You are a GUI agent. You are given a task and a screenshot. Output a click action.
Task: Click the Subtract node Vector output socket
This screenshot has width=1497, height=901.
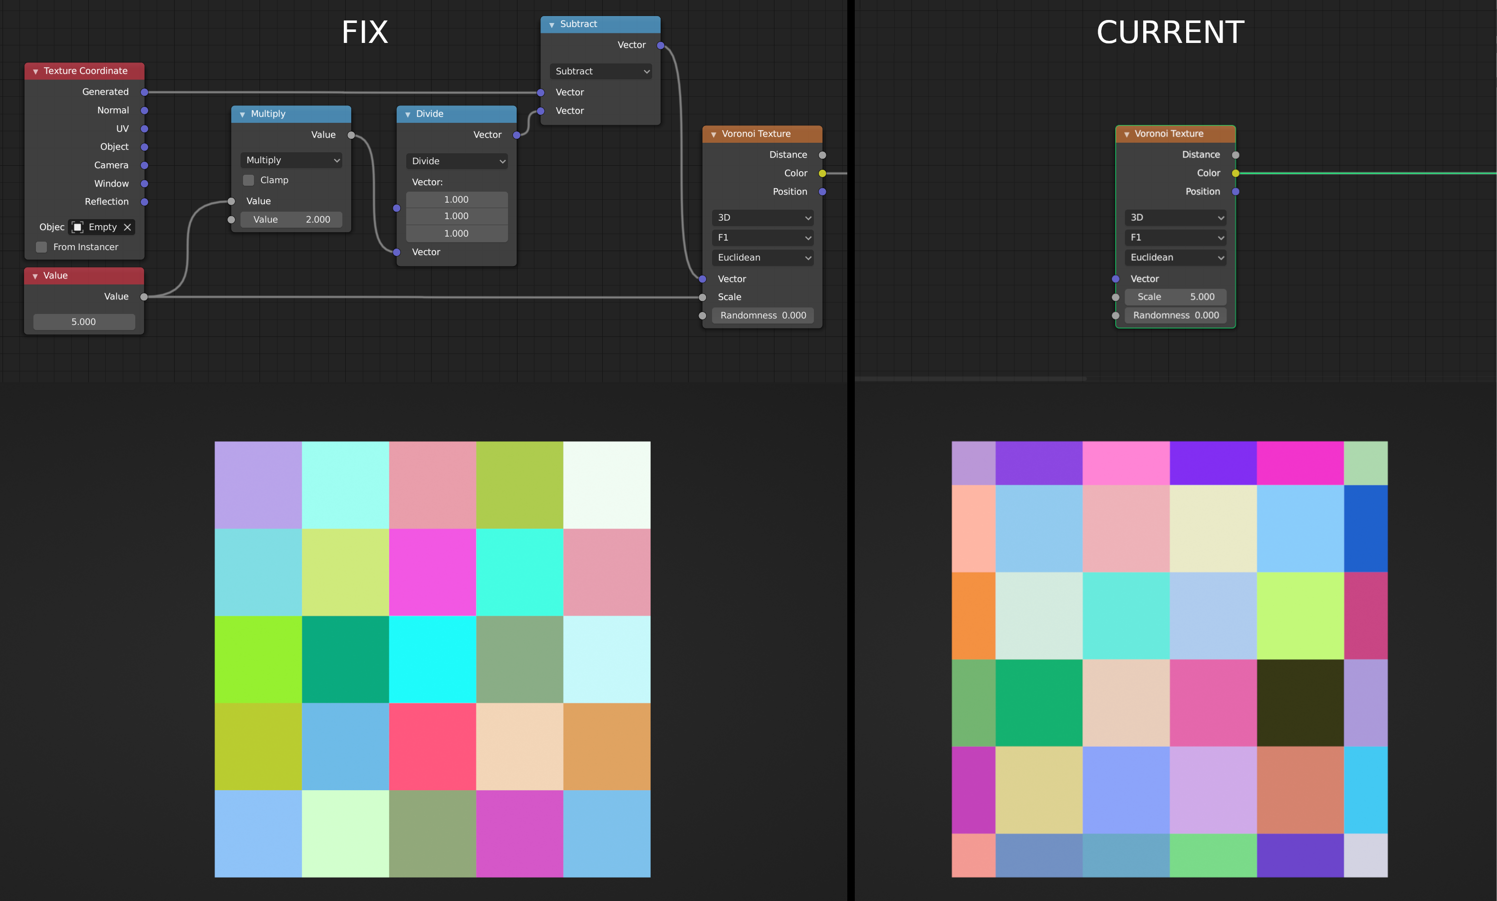tap(661, 45)
